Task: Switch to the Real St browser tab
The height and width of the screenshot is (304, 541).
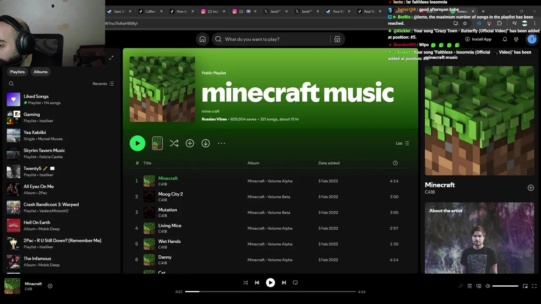Action: (x=369, y=11)
